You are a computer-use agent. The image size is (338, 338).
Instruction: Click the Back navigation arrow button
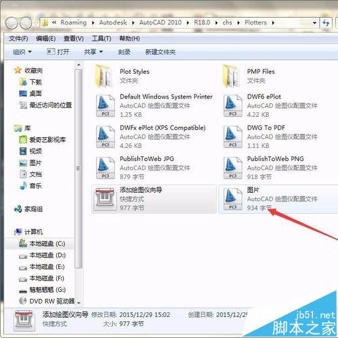click(11, 23)
